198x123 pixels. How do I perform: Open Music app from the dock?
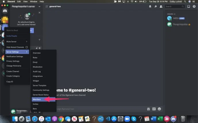pos(41,119)
